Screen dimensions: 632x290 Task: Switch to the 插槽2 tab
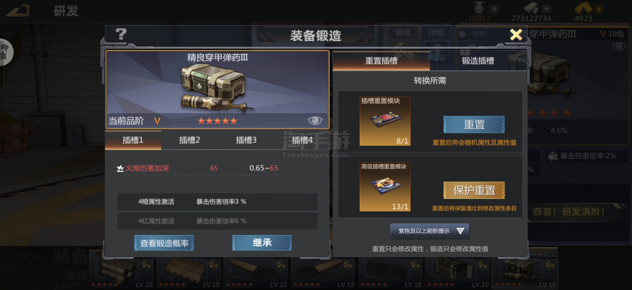tap(189, 140)
